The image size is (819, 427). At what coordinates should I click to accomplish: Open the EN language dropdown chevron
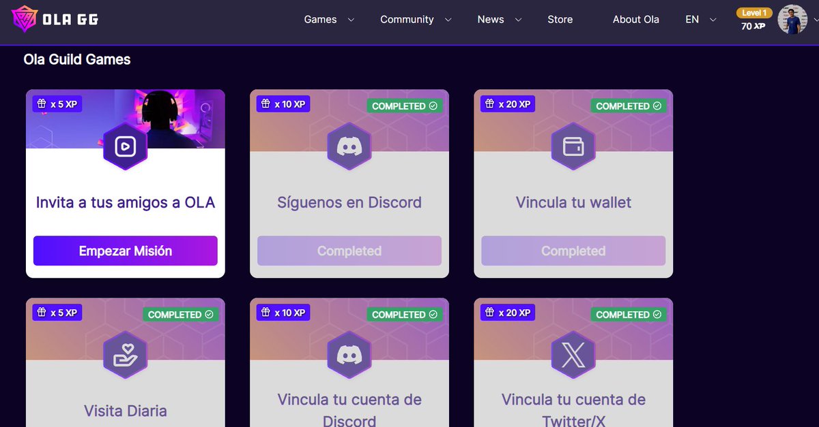pyautogui.click(x=713, y=20)
